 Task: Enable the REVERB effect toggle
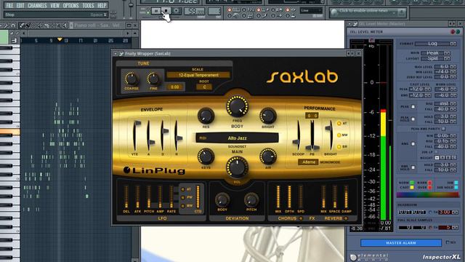(346, 218)
